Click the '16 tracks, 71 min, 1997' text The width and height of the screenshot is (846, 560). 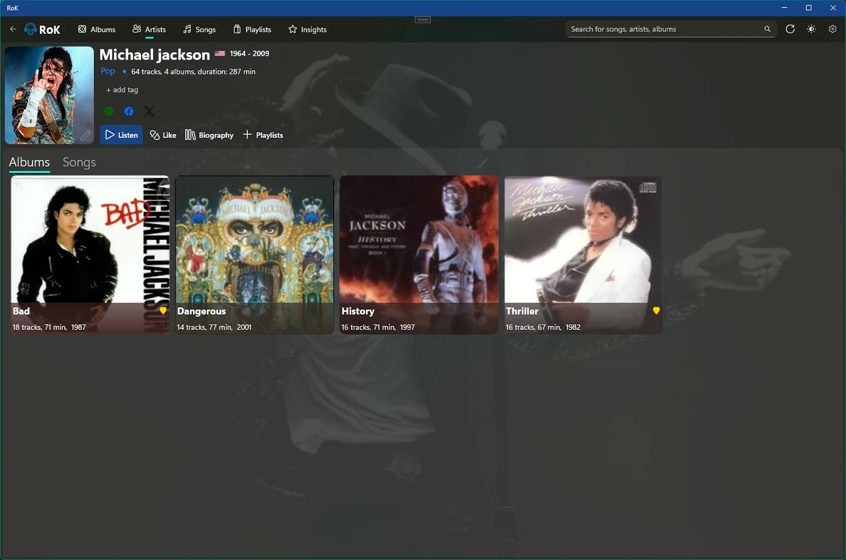[x=378, y=327]
